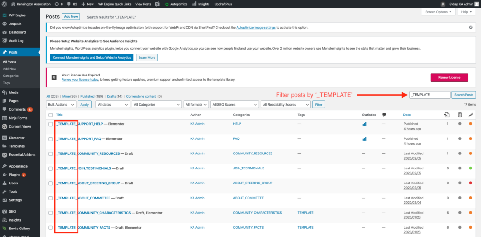Image resolution: width=481 pixels, height=237 pixels.
Task: Expand the Help panel
Action: pos(466,12)
